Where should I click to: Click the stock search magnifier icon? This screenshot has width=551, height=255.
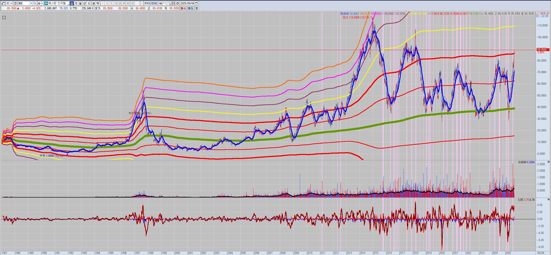[35, 3]
